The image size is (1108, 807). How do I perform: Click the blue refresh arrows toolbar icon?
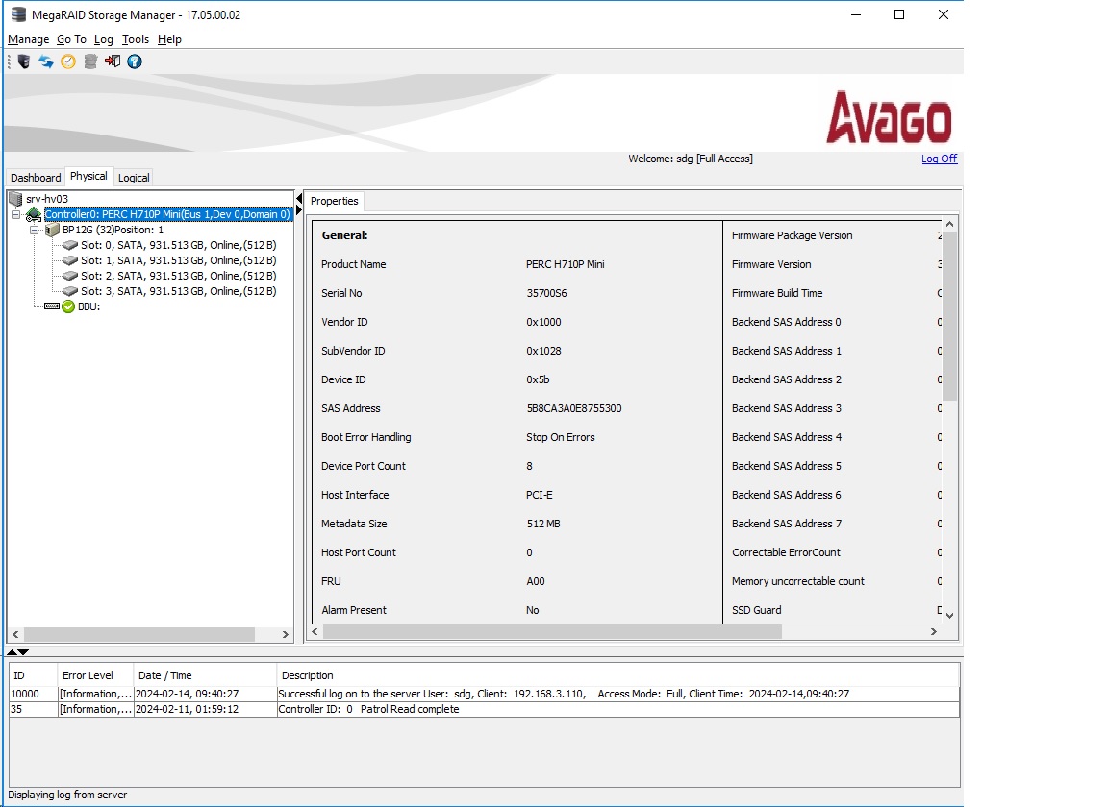click(46, 61)
